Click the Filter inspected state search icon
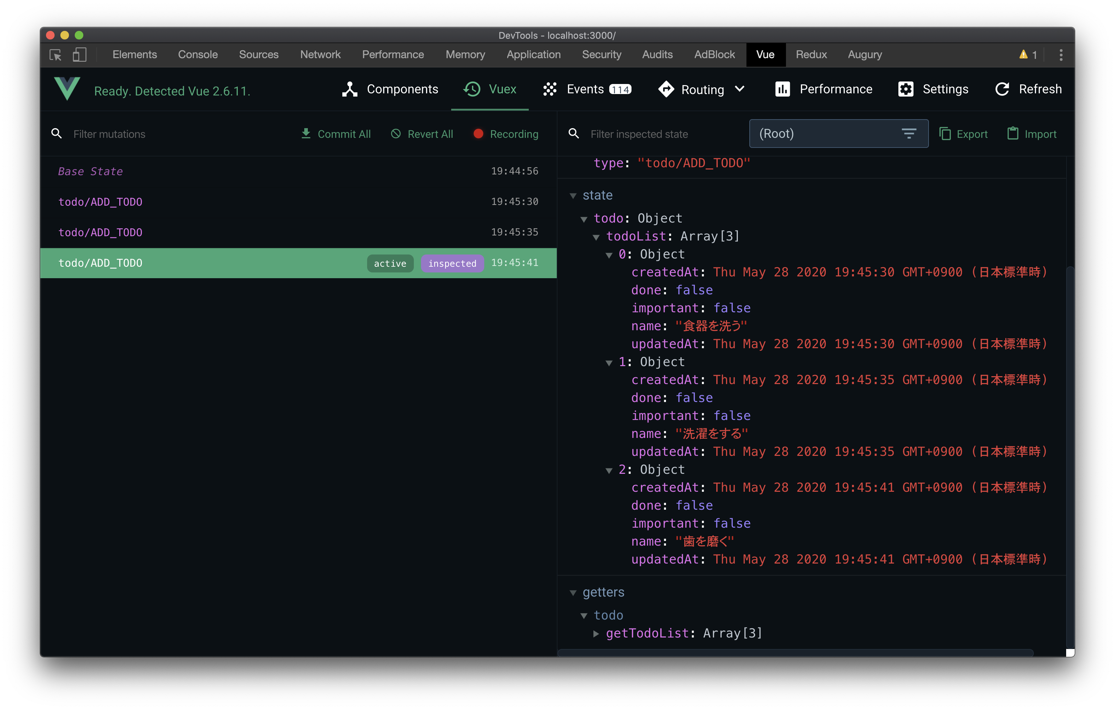 click(x=574, y=134)
